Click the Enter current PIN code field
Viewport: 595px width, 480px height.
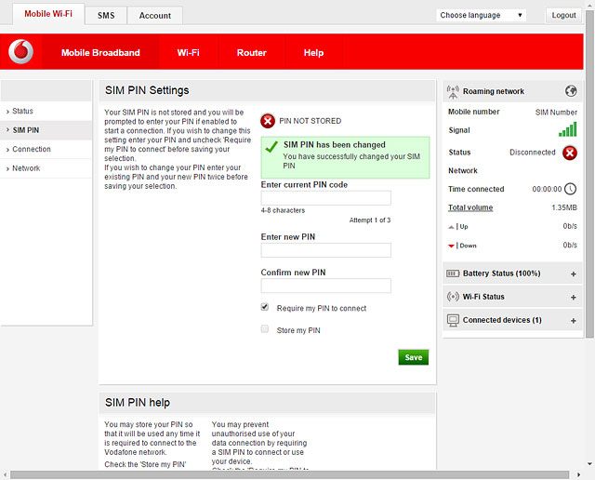(x=325, y=198)
